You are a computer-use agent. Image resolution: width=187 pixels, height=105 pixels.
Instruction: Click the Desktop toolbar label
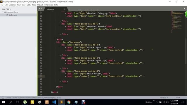pos(149,102)
